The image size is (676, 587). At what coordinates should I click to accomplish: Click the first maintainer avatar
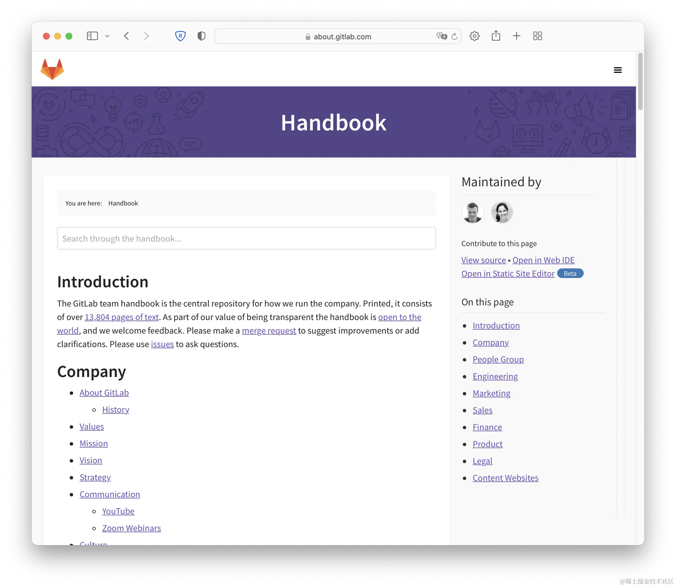pyautogui.click(x=472, y=212)
